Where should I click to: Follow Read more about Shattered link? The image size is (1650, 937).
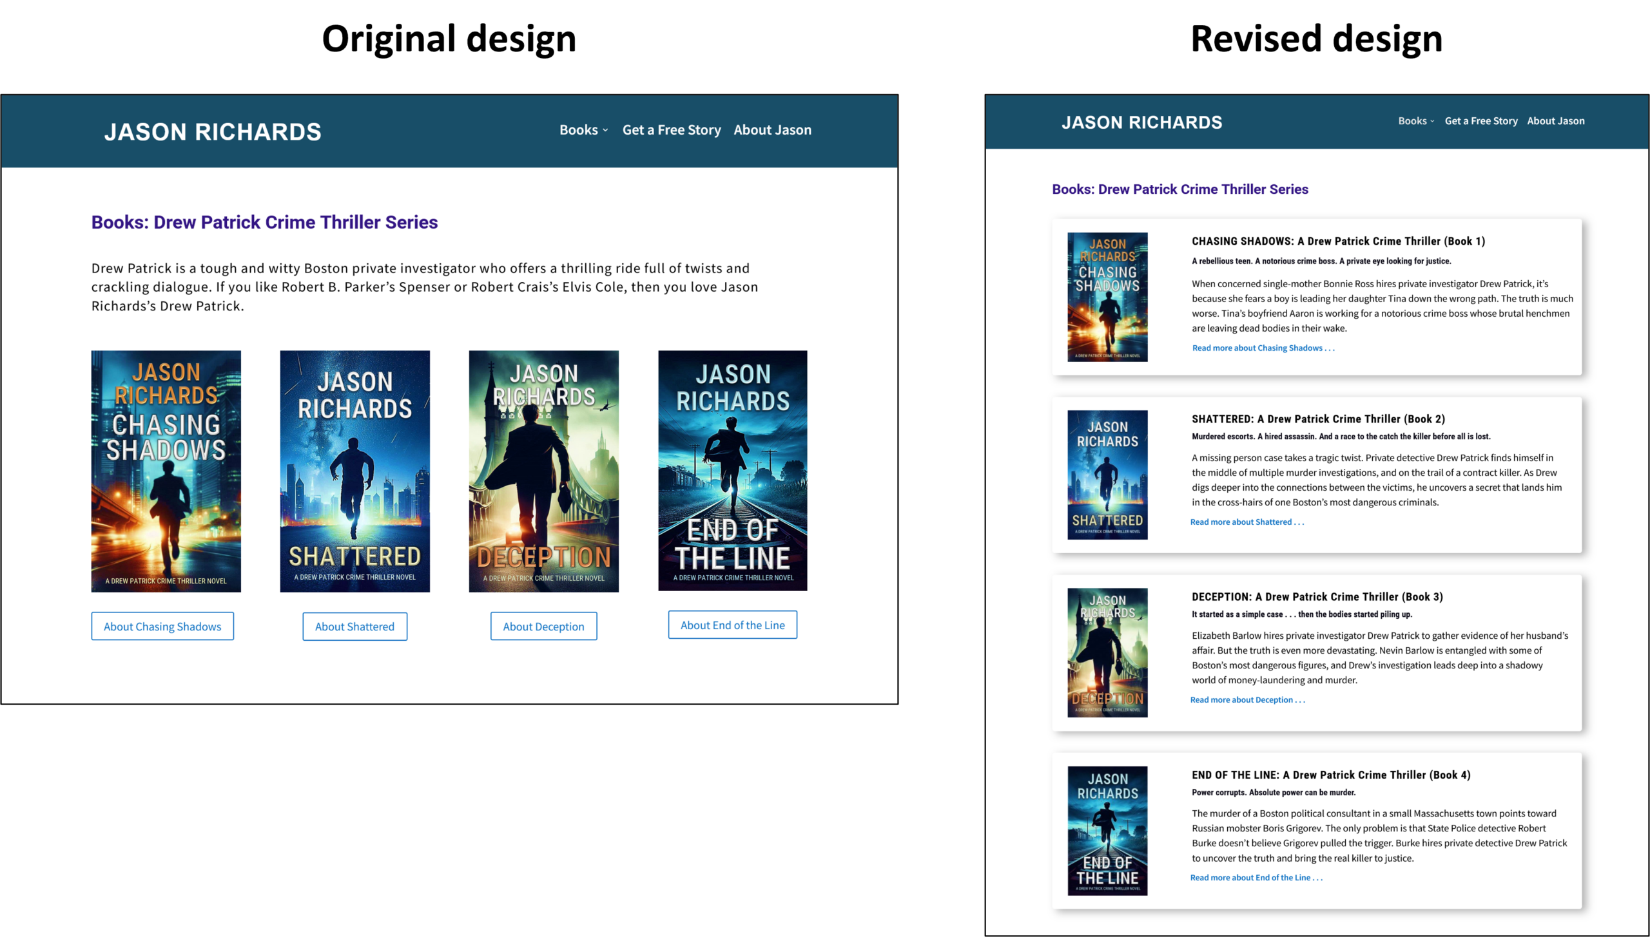pos(1247,522)
